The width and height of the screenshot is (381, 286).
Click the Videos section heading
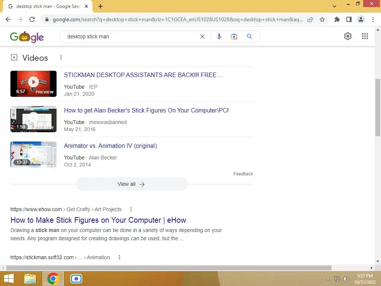pyautogui.click(x=35, y=58)
